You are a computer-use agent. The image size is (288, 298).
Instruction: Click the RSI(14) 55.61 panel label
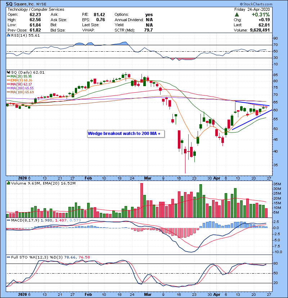pyautogui.click(x=25, y=35)
